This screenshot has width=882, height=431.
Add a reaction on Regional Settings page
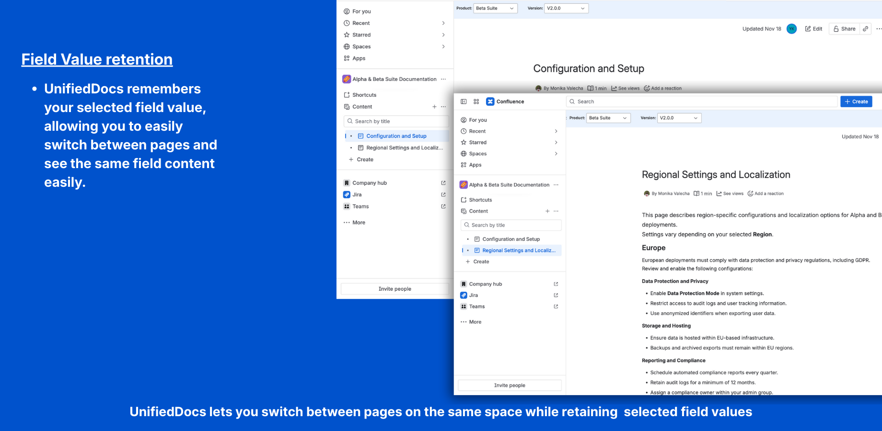[x=766, y=194]
